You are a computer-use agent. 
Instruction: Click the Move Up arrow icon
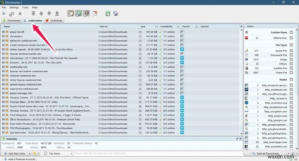pos(41,13)
